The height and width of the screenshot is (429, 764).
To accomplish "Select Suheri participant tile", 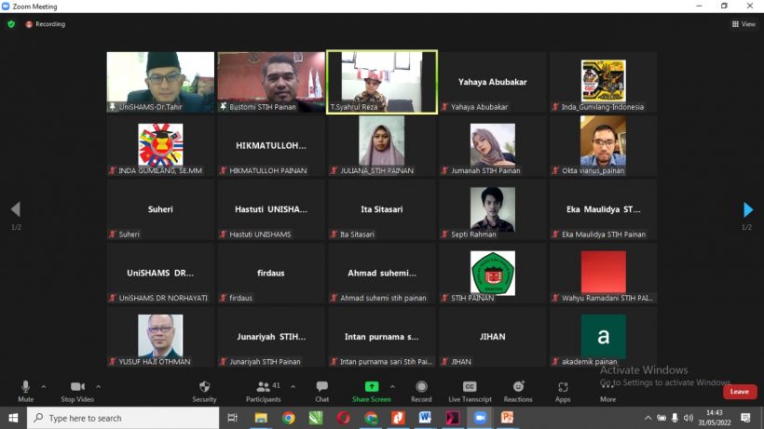I will (x=160, y=209).
